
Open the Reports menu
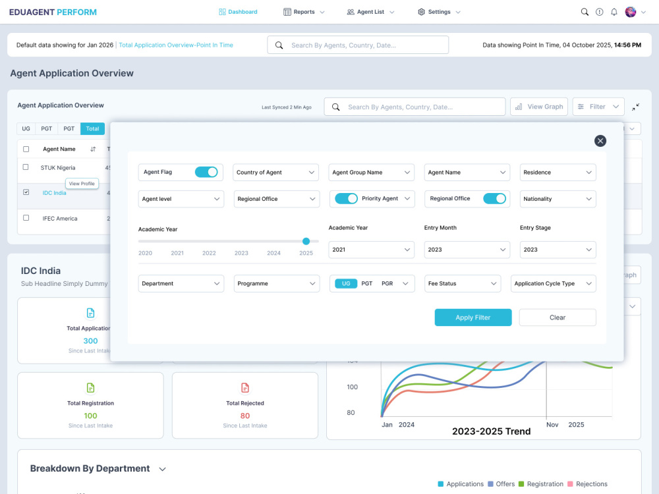[304, 12]
